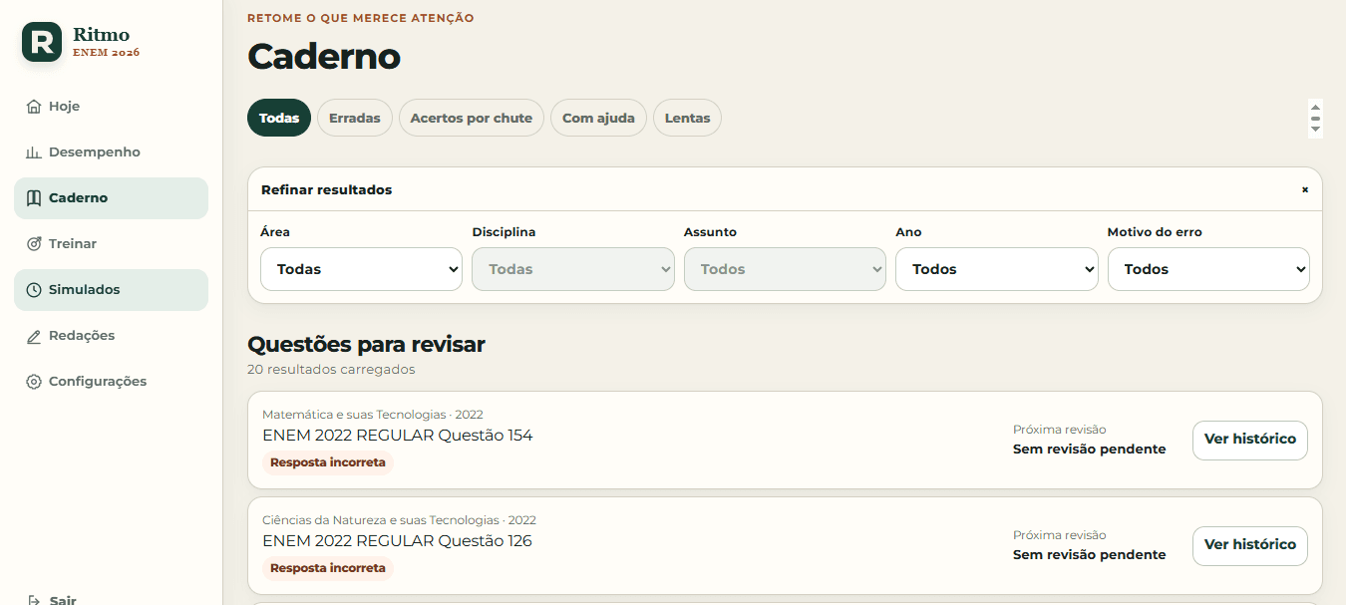
Task: Open the Ano dropdown
Action: 997,269
